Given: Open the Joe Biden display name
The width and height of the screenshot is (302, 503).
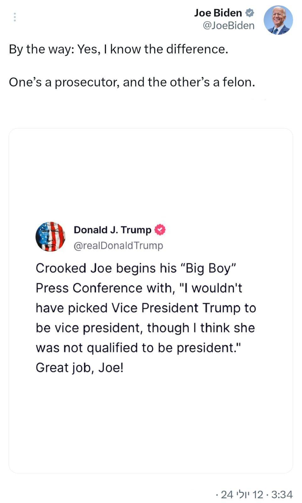Looking at the screenshot, I should 218,13.
